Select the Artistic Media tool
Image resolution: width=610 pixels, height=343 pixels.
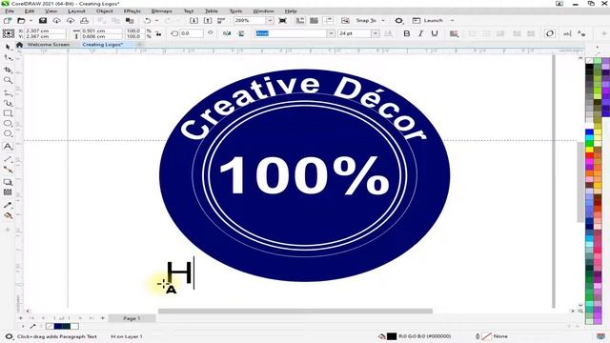(x=8, y=103)
